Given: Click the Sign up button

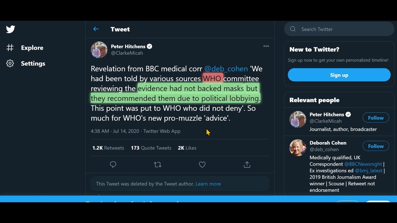Looking at the screenshot, I should pos(339,75).
